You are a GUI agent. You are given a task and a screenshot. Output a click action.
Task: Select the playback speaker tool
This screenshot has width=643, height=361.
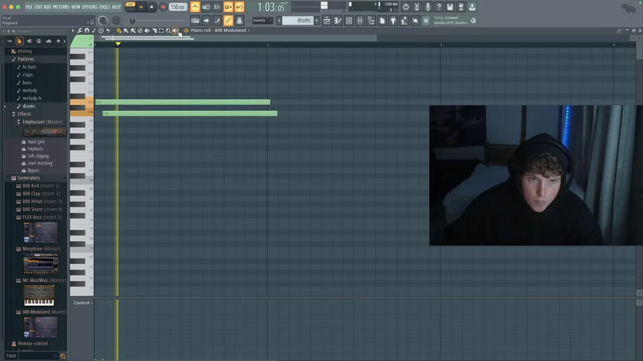pos(175,31)
